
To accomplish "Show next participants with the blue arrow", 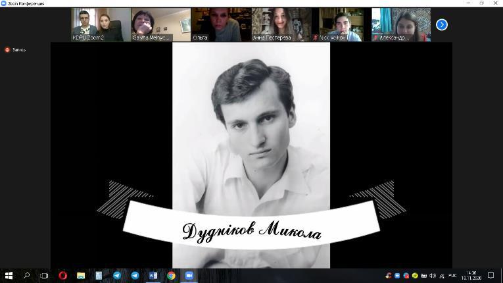I will (x=442, y=24).
